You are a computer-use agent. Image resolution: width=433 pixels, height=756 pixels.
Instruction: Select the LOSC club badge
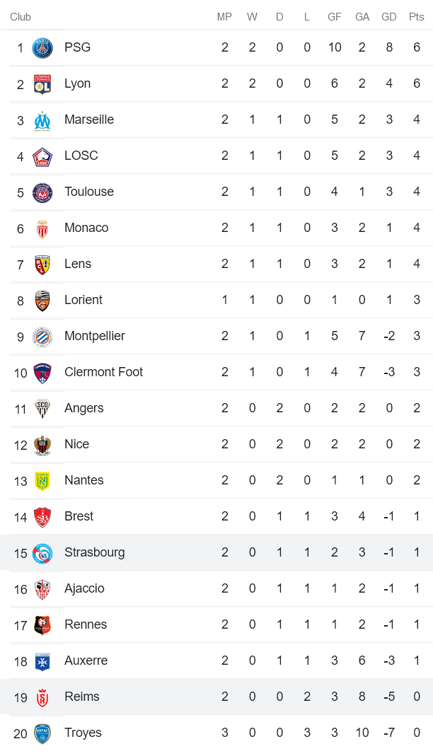(42, 156)
